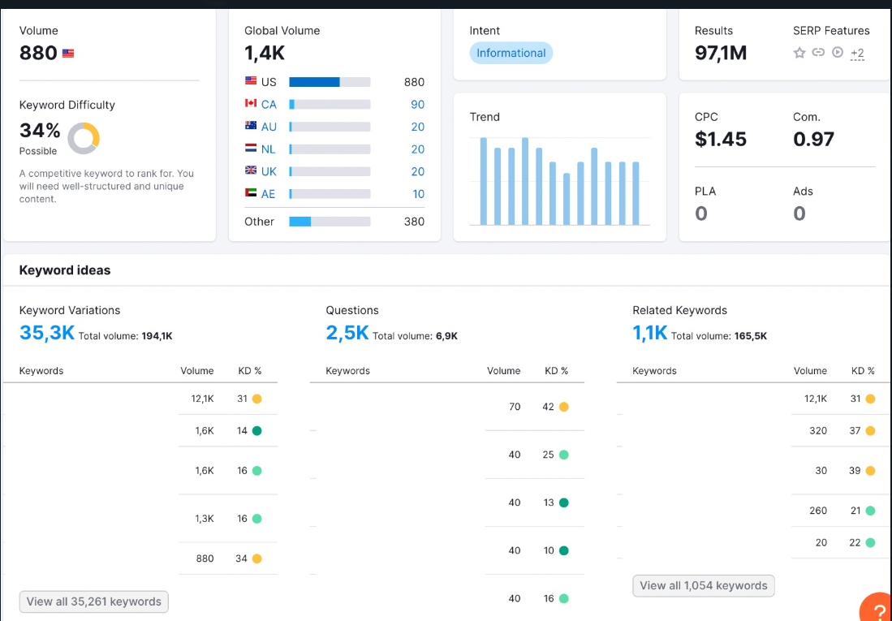Open the 2,5K Questions count link
The height and width of the screenshot is (621, 892).
coord(347,332)
